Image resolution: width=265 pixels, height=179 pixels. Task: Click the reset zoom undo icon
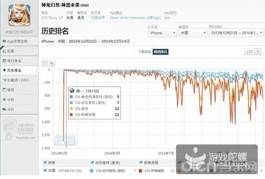pos(45,63)
